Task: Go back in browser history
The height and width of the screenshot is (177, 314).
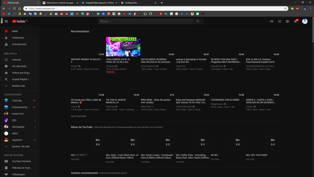Action: 4,8
